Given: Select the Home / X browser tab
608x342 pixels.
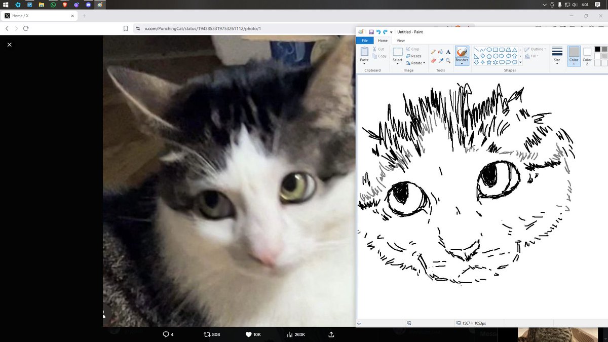Looking at the screenshot, I should point(40,16).
